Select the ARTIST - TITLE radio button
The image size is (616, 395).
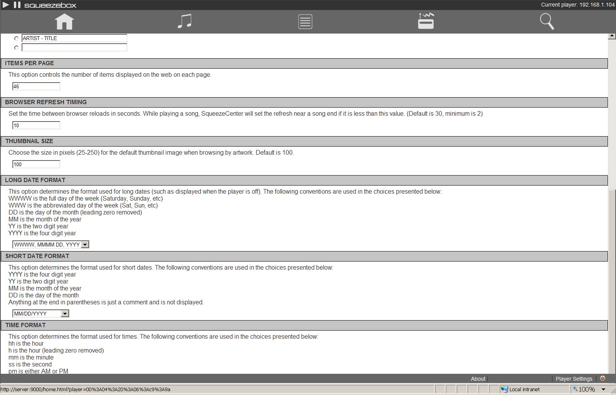point(16,39)
